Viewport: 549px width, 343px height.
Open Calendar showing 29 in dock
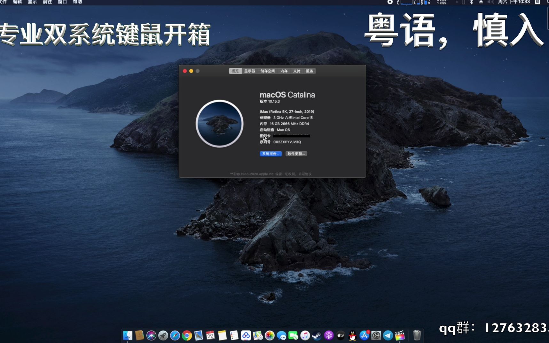point(210,335)
